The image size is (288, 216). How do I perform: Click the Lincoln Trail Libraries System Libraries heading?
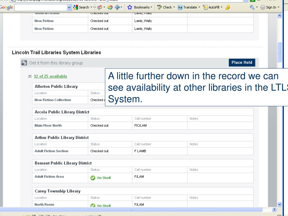pos(56,53)
